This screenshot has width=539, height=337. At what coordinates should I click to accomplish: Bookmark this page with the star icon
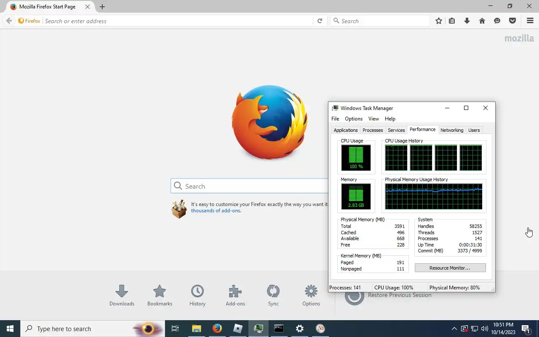click(438, 21)
